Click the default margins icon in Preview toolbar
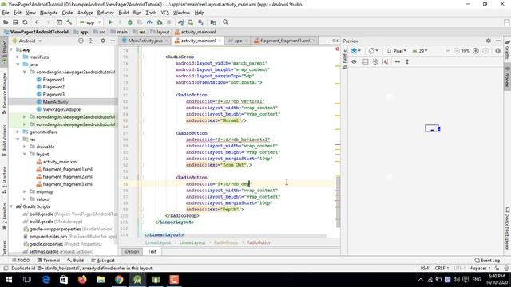Viewport: 511px width, 287px height. tap(385, 61)
